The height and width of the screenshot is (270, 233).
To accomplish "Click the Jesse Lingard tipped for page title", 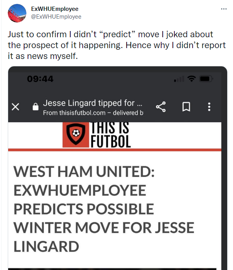I will (92, 103).
